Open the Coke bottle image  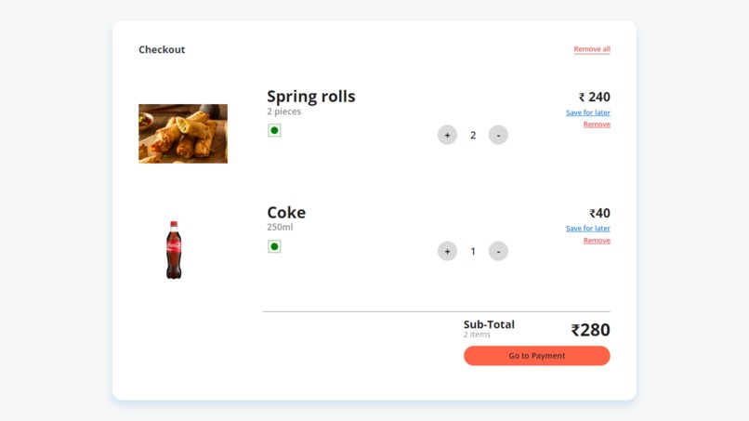(174, 250)
